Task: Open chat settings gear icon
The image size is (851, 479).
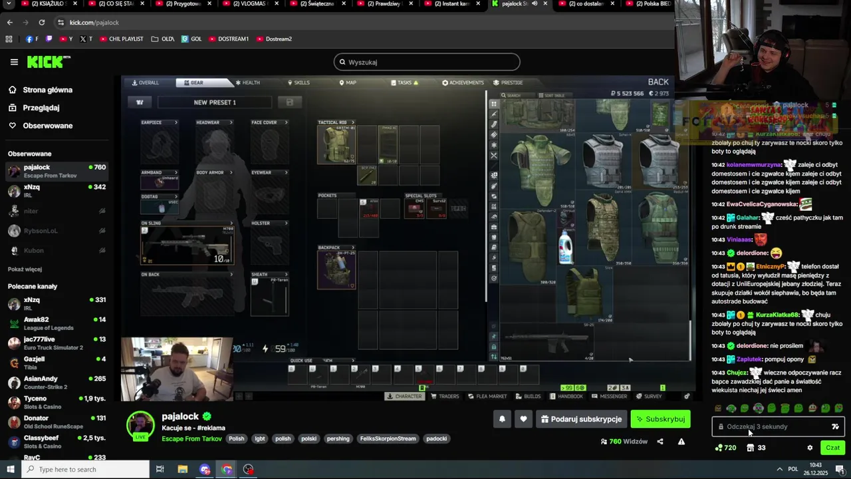Action: click(810, 448)
